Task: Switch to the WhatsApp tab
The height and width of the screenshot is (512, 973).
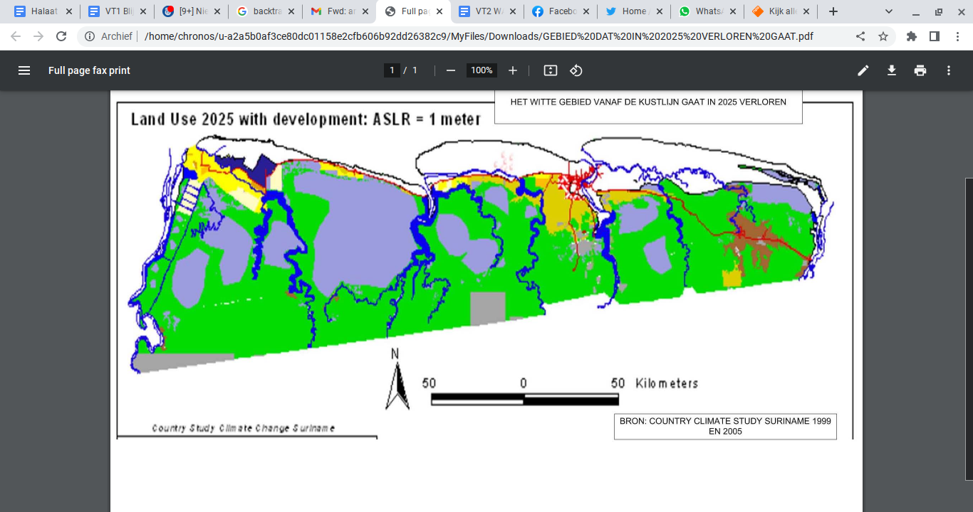Action: (x=707, y=11)
